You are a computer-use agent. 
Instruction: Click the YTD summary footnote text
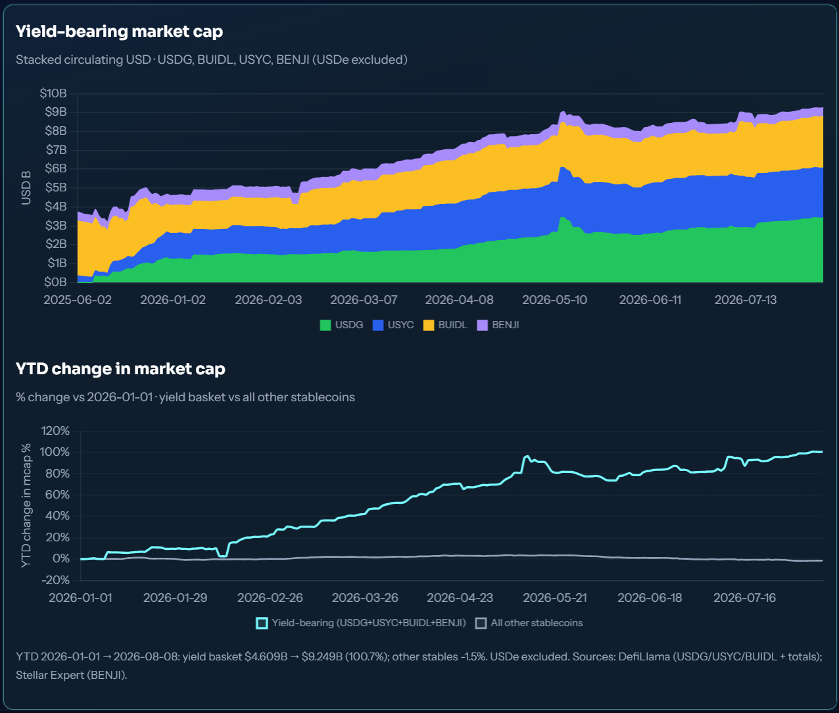pyautogui.click(x=419, y=666)
